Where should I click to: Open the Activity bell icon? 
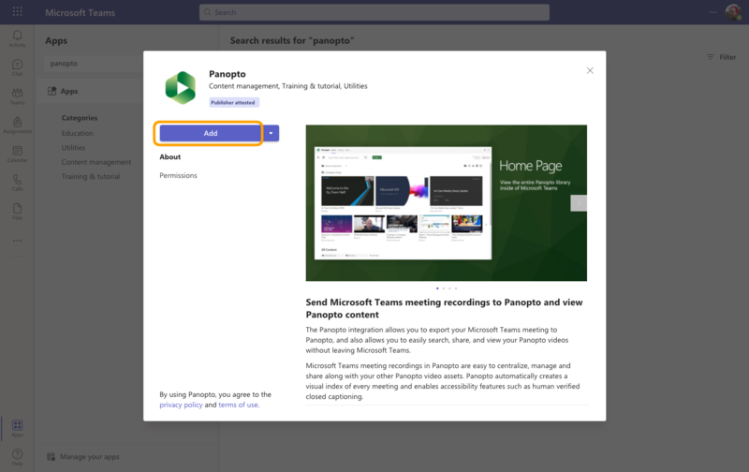[17, 37]
